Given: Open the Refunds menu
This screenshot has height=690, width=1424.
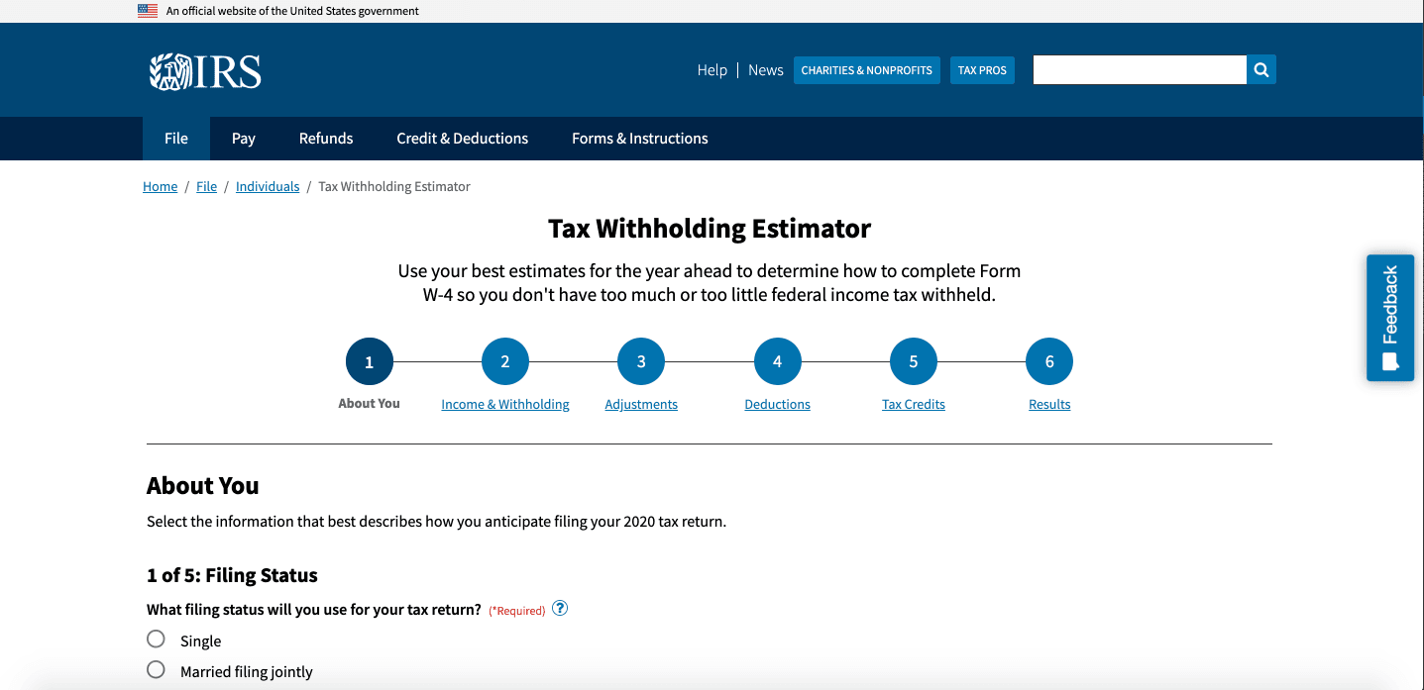Looking at the screenshot, I should tap(326, 139).
